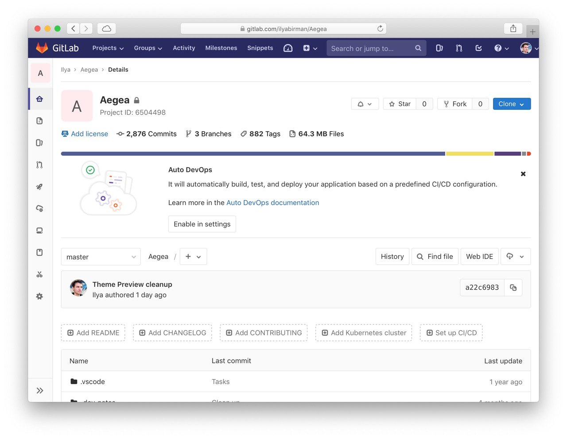Open the Auto DevOps documentation link
Viewport: 567px width, 439px height.
point(272,203)
